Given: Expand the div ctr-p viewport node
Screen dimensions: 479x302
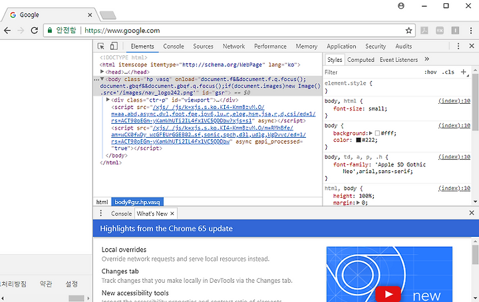Looking at the screenshot, I should 108,100.
